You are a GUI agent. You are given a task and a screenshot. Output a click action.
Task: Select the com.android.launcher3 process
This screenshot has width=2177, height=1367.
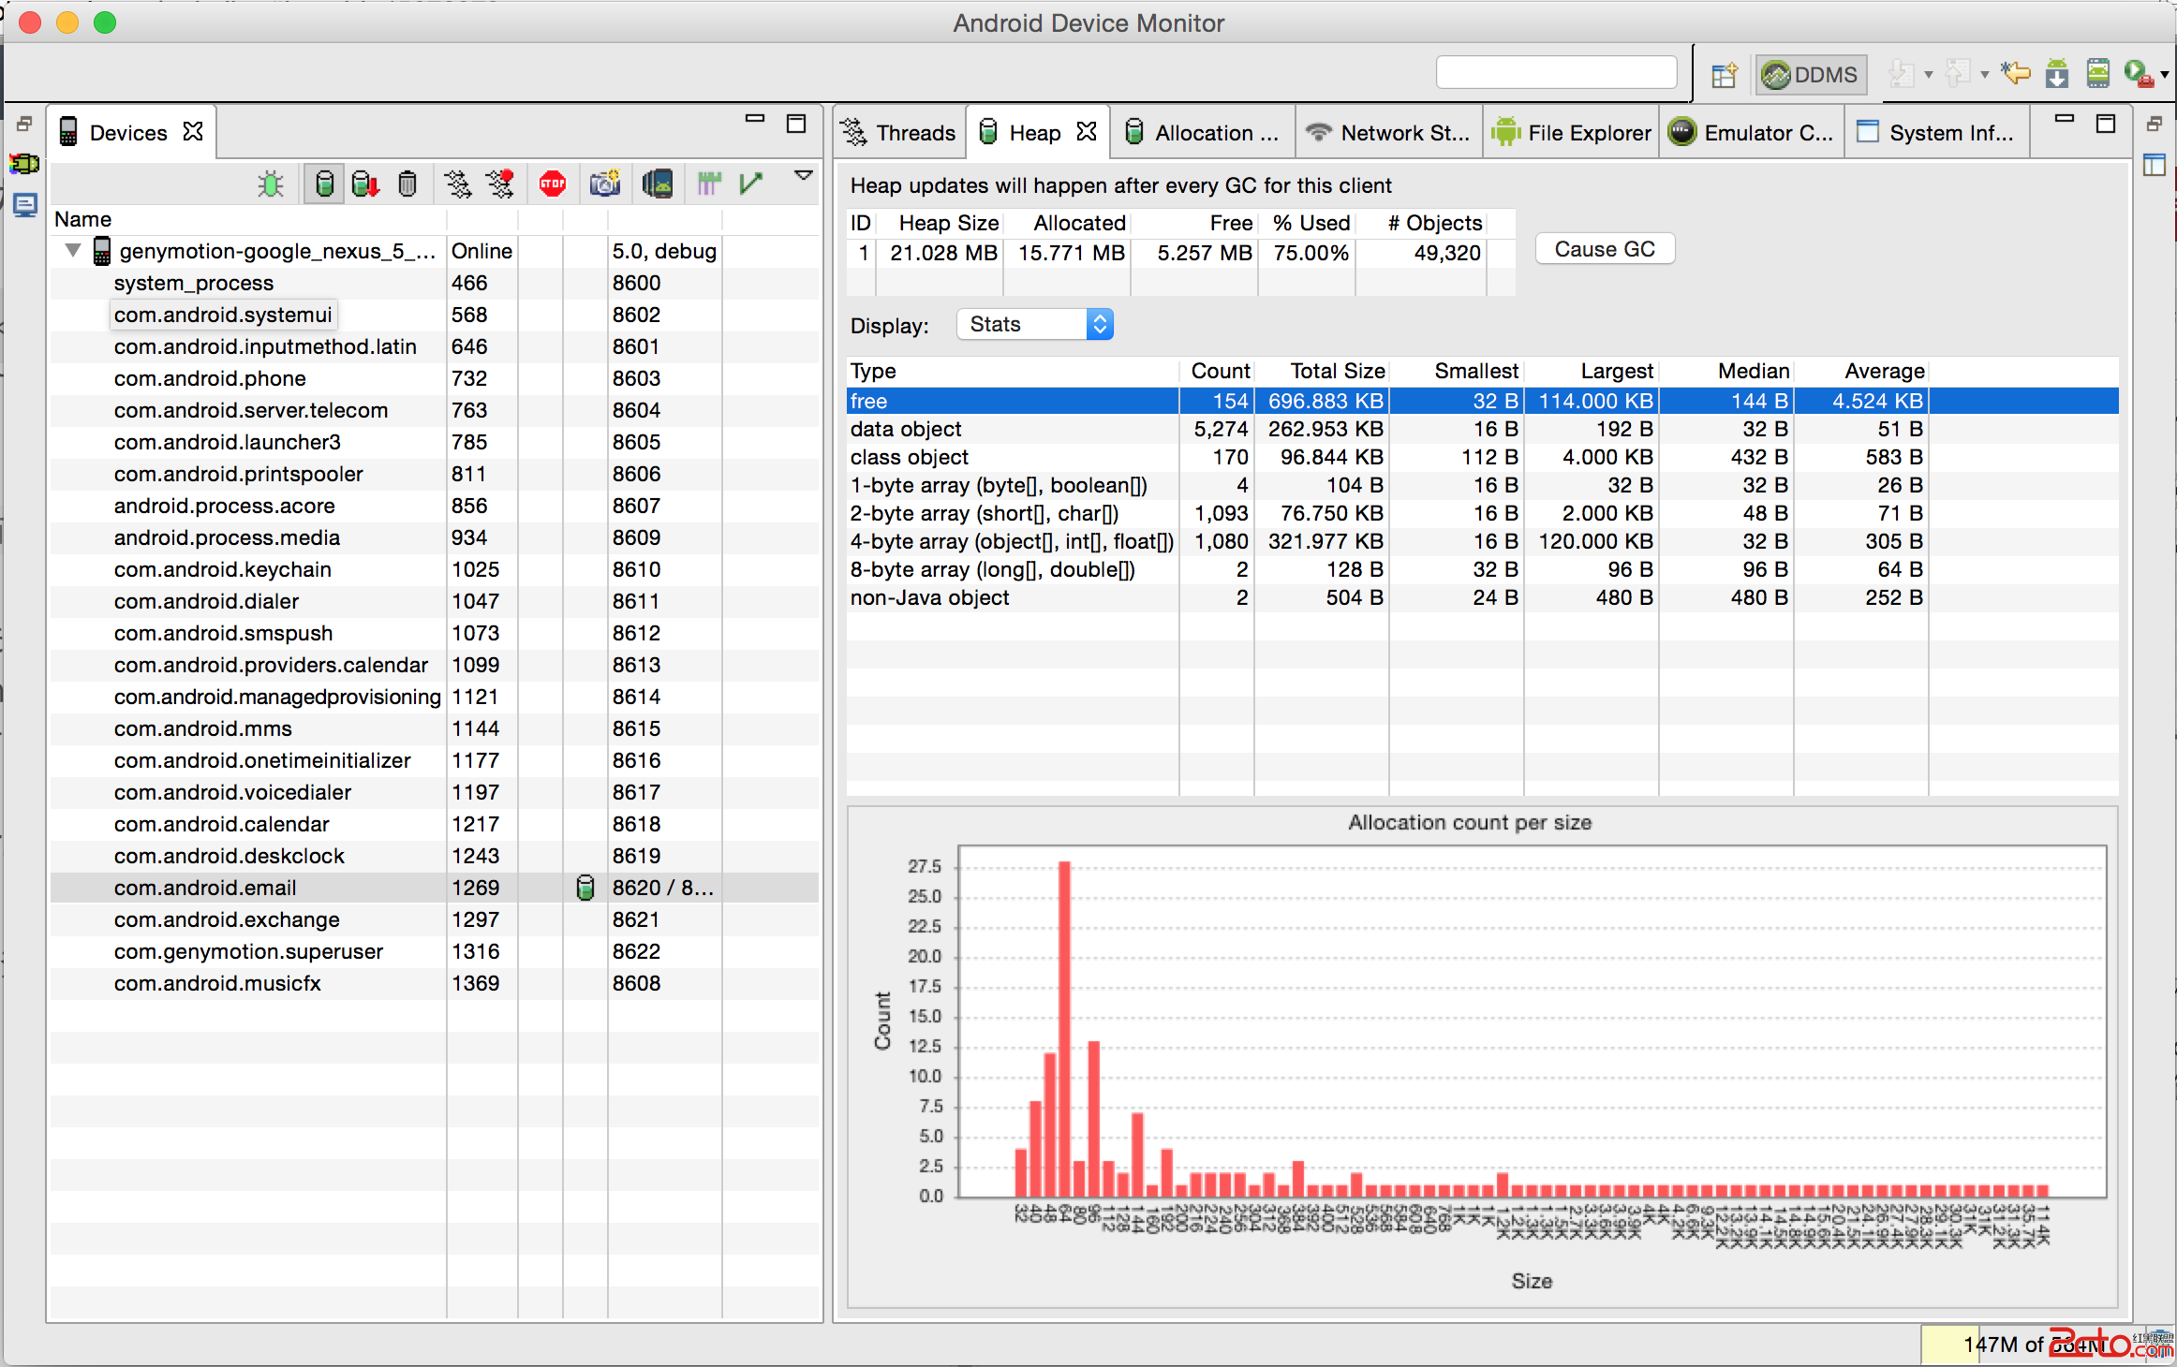(227, 442)
